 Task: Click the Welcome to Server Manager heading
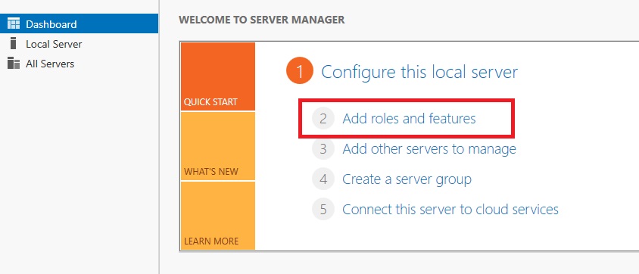click(262, 20)
